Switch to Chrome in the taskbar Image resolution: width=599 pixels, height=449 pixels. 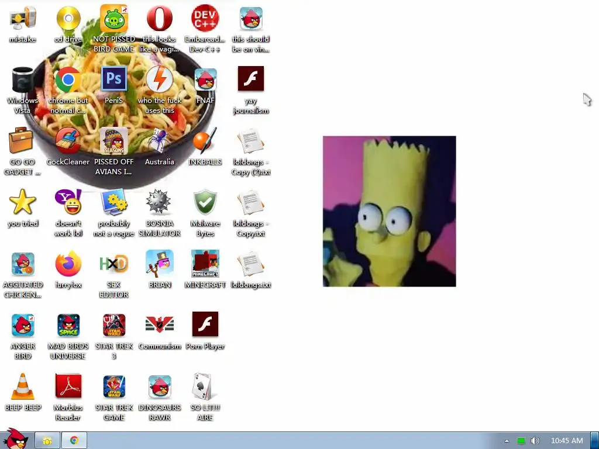click(x=74, y=441)
